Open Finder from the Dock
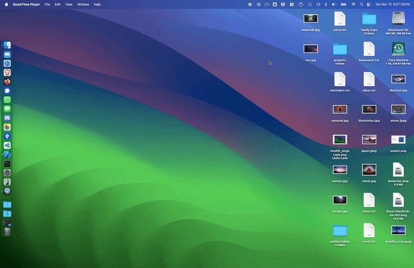Viewport: 414px width, 268px height. click(7, 45)
